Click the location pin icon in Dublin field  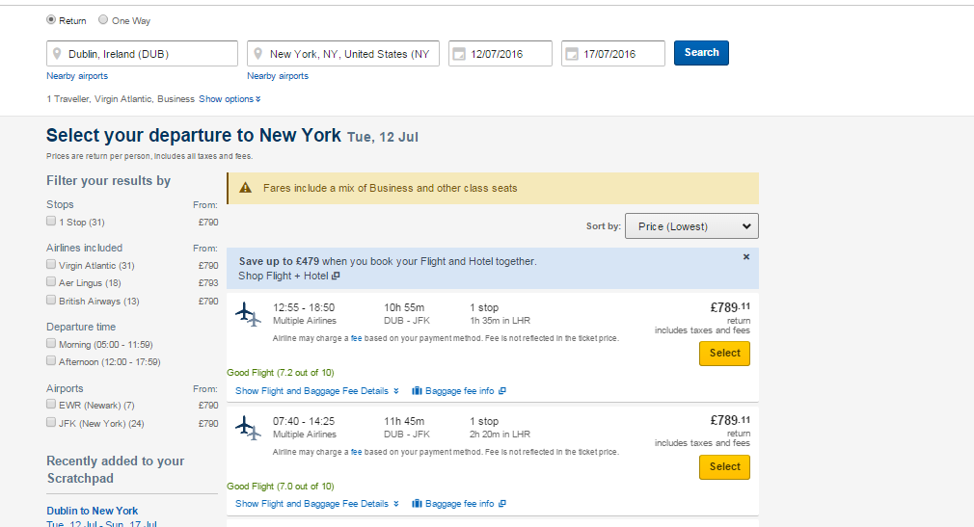point(59,54)
